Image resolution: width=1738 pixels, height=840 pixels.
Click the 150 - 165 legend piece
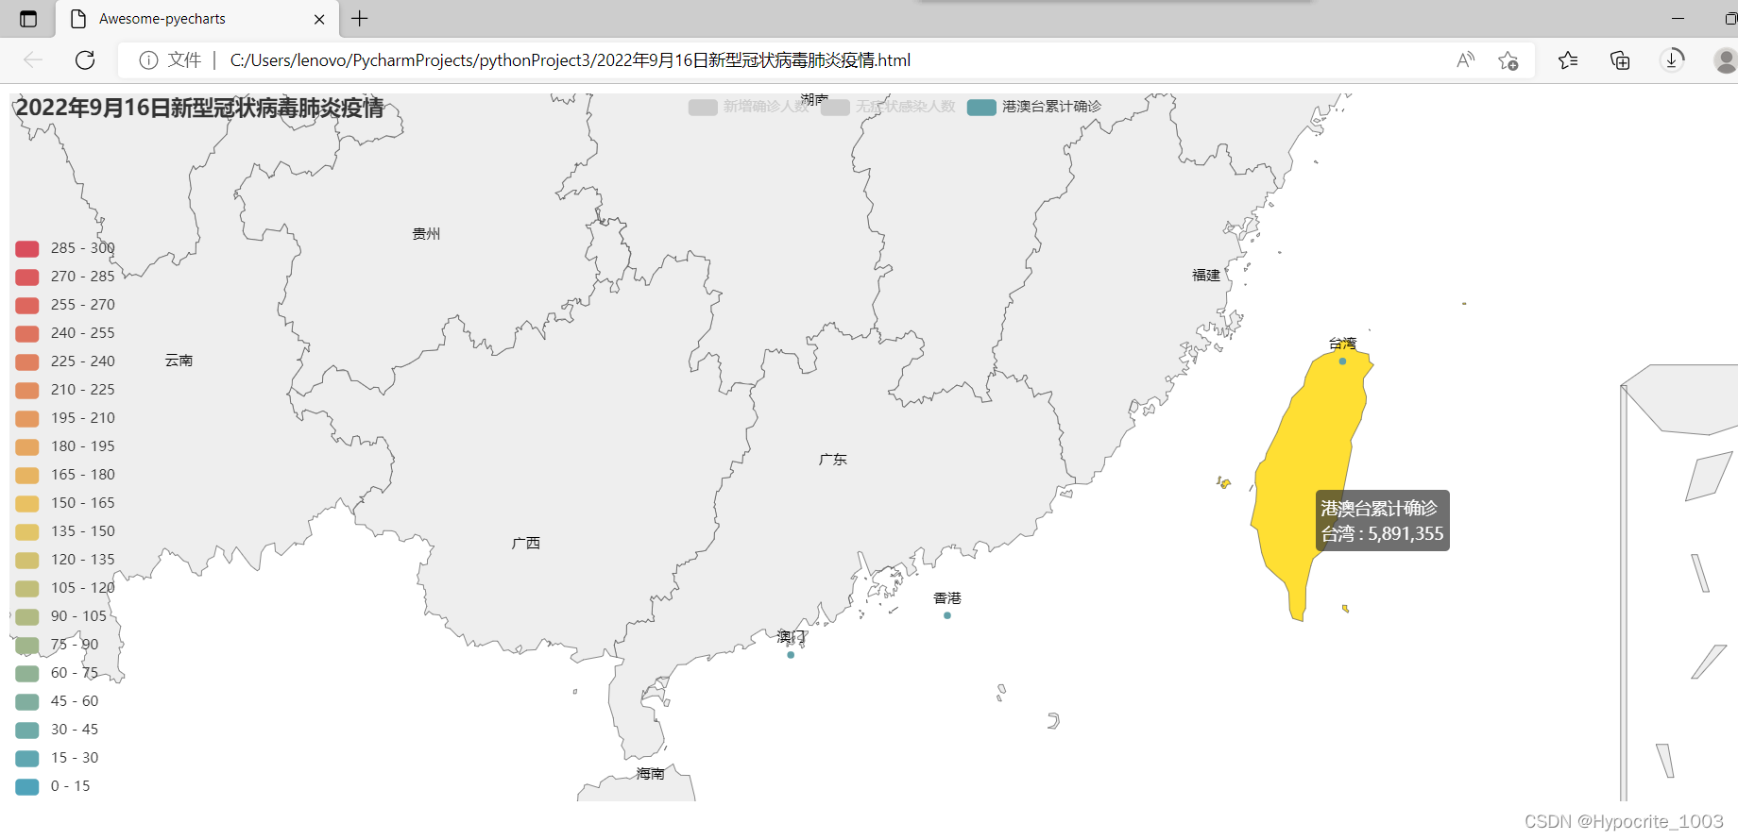(65, 503)
